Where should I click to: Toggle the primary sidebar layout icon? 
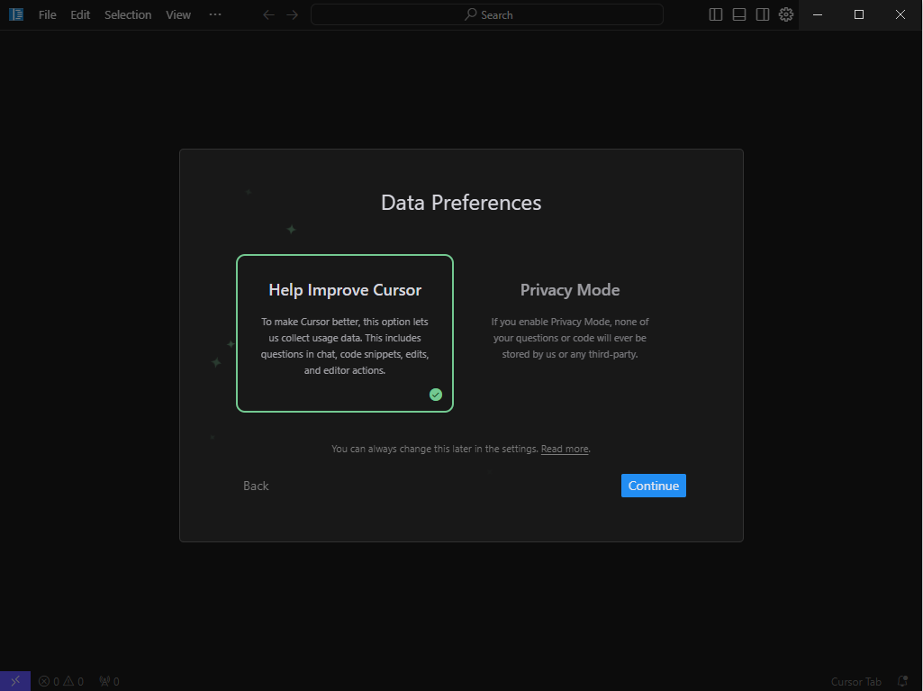pyautogui.click(x=715, y=14)
